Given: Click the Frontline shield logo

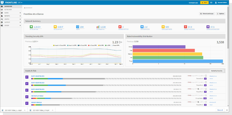Looking at the screenshot, I should [2, 3].
